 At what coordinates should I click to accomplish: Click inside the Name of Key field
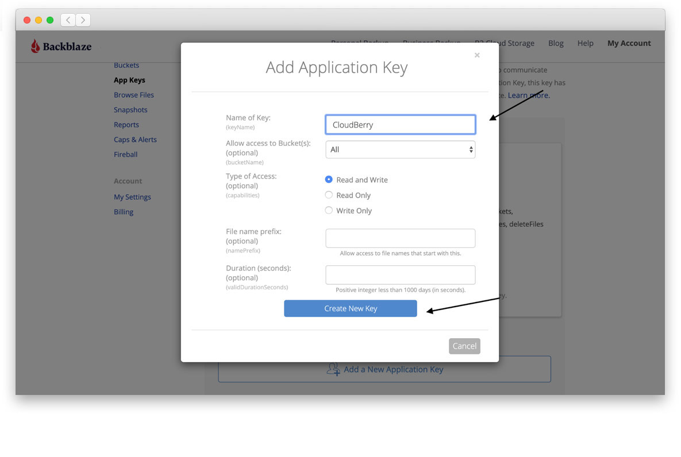pos(401,125)
